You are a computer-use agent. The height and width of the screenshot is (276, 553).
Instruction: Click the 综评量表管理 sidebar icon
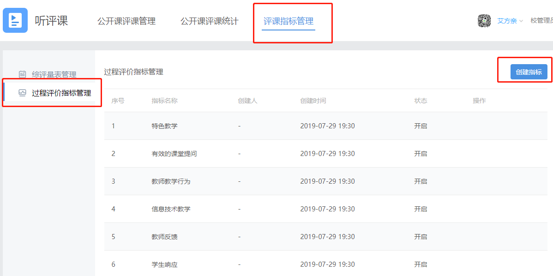click(x=22, y=74)
